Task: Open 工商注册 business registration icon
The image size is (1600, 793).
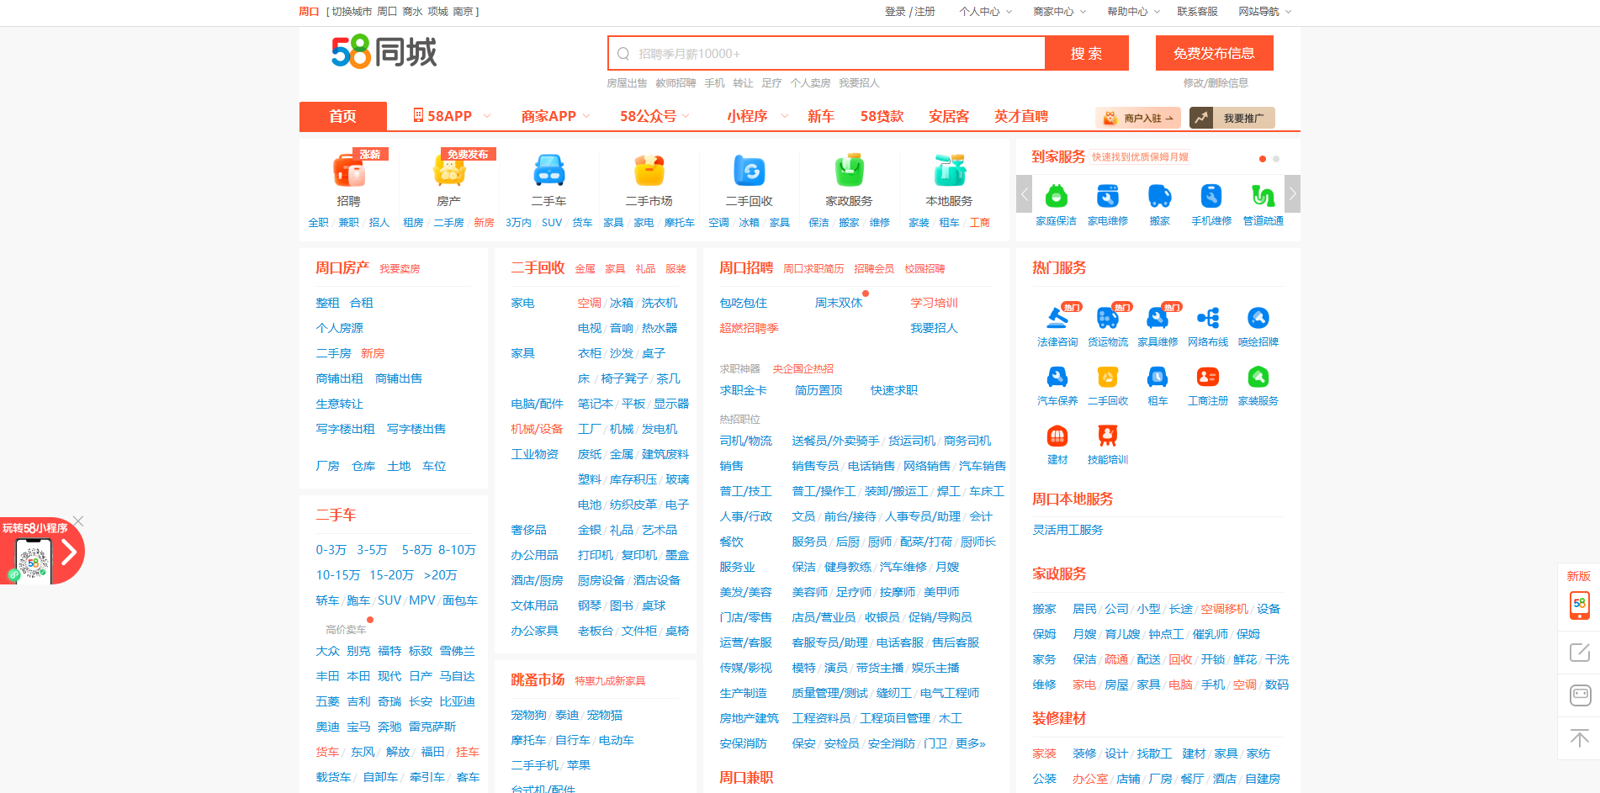Action: (x=1208, y=377)
